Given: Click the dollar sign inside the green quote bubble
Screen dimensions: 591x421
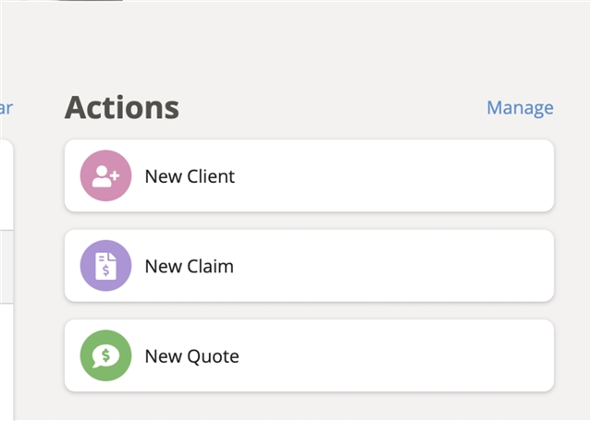Looking at the screenshot, I should click(106, 355).
